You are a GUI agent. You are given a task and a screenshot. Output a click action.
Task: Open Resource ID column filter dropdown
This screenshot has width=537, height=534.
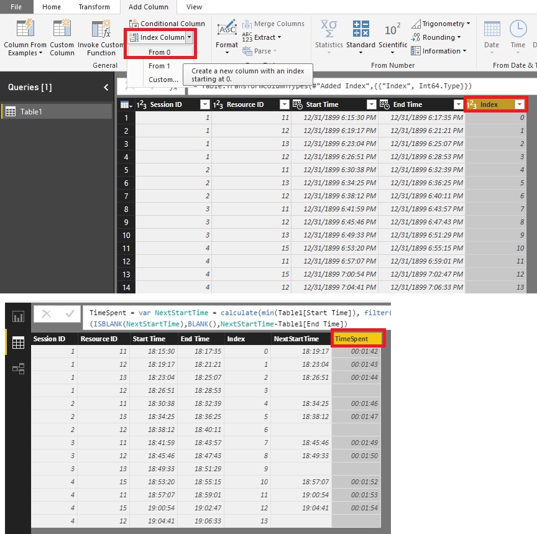click(284, 105)
